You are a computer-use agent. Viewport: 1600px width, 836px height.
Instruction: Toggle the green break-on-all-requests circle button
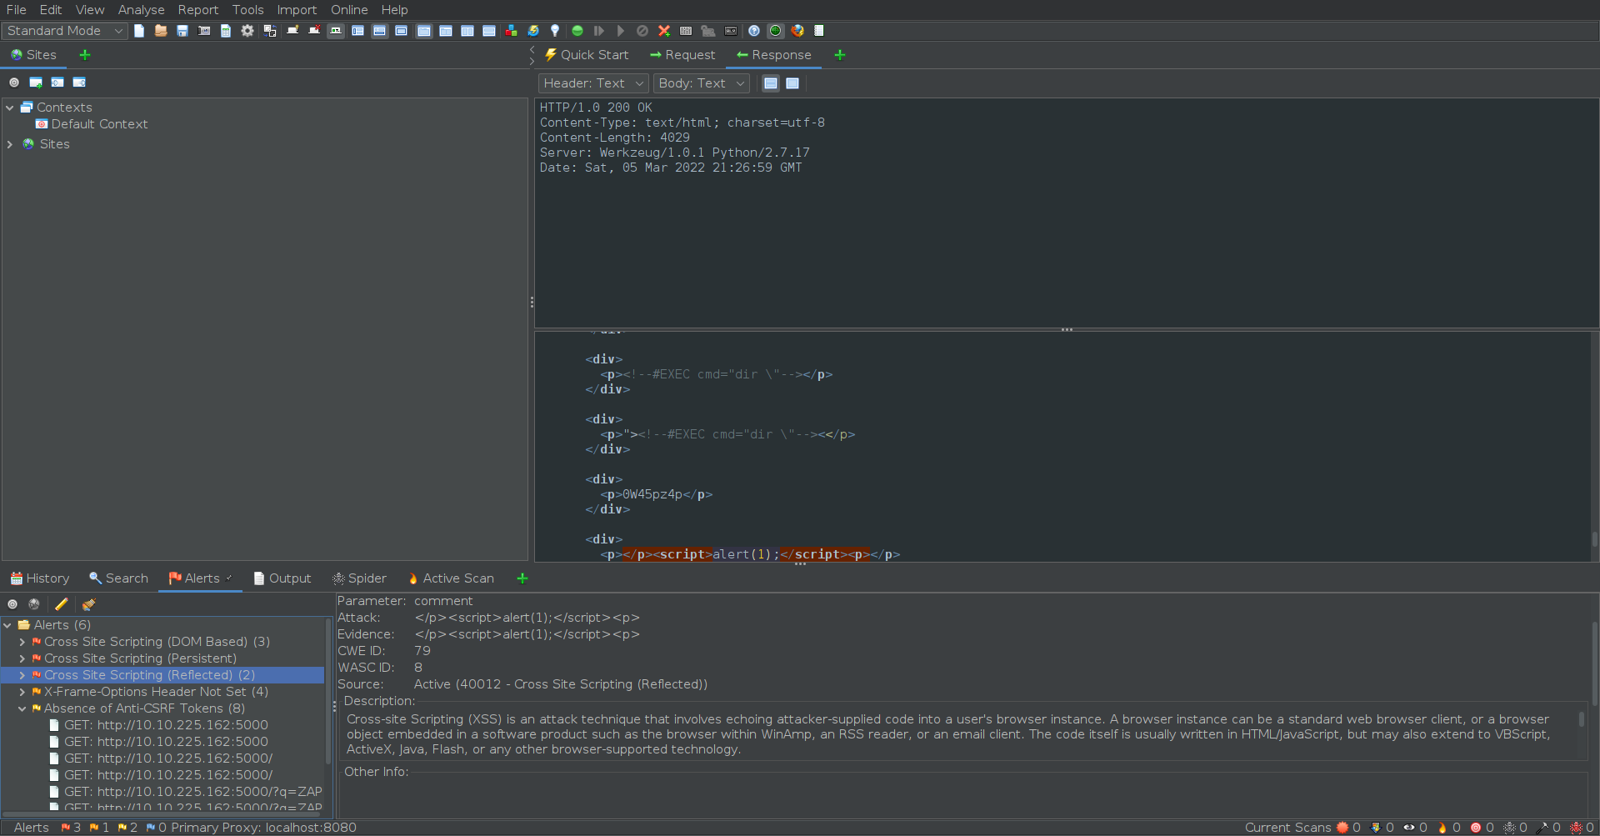click(577, 31)
